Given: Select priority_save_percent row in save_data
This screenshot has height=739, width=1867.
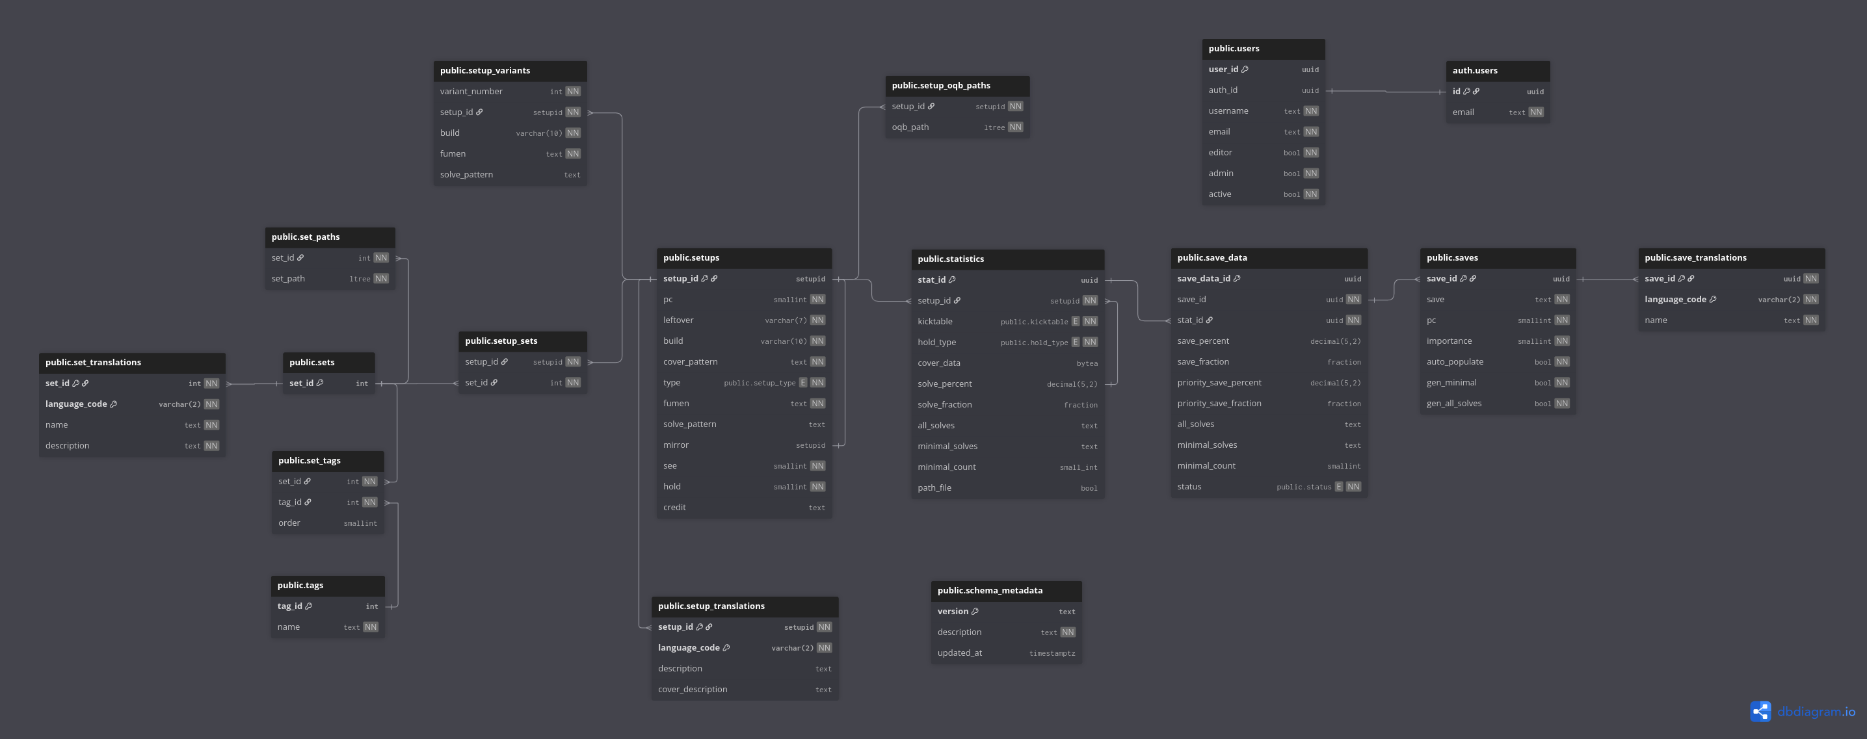Looking at the screenshot, I should pyautogui.click(x=1269, y=383).
